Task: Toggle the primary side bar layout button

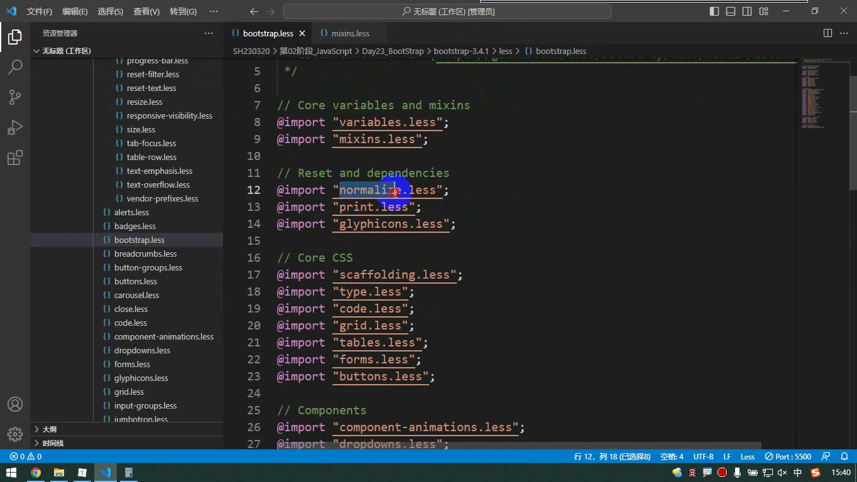Action: point(714,11)
